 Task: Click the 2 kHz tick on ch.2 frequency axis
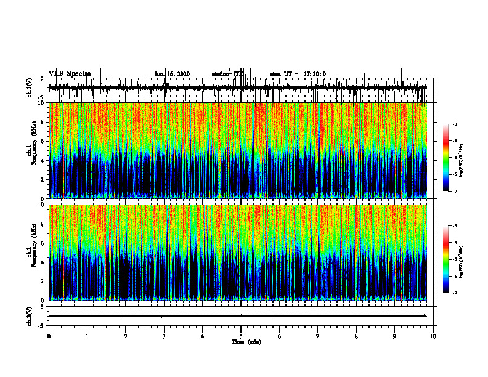43,282
